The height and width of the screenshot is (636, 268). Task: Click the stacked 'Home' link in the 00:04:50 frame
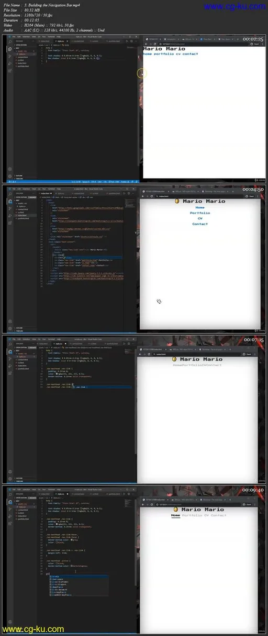pyautogui.click(x=200, y=207)
